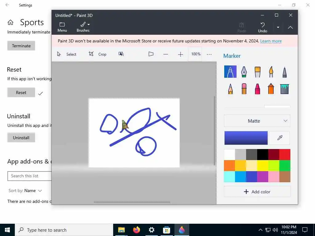Choose the bright red color swatch

click(285, 155)
